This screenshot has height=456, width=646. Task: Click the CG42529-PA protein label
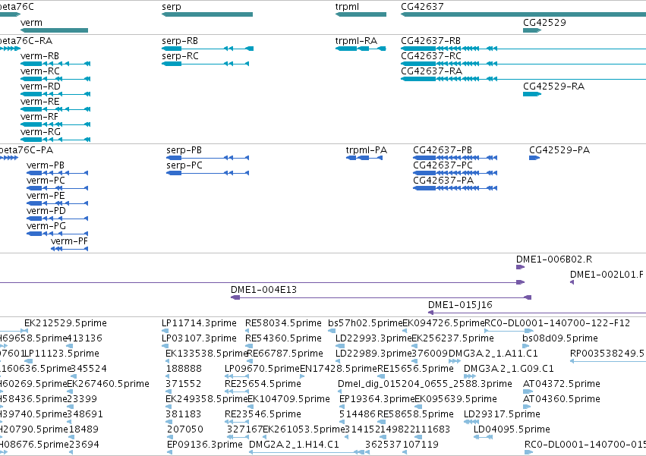tap(559, 150)
